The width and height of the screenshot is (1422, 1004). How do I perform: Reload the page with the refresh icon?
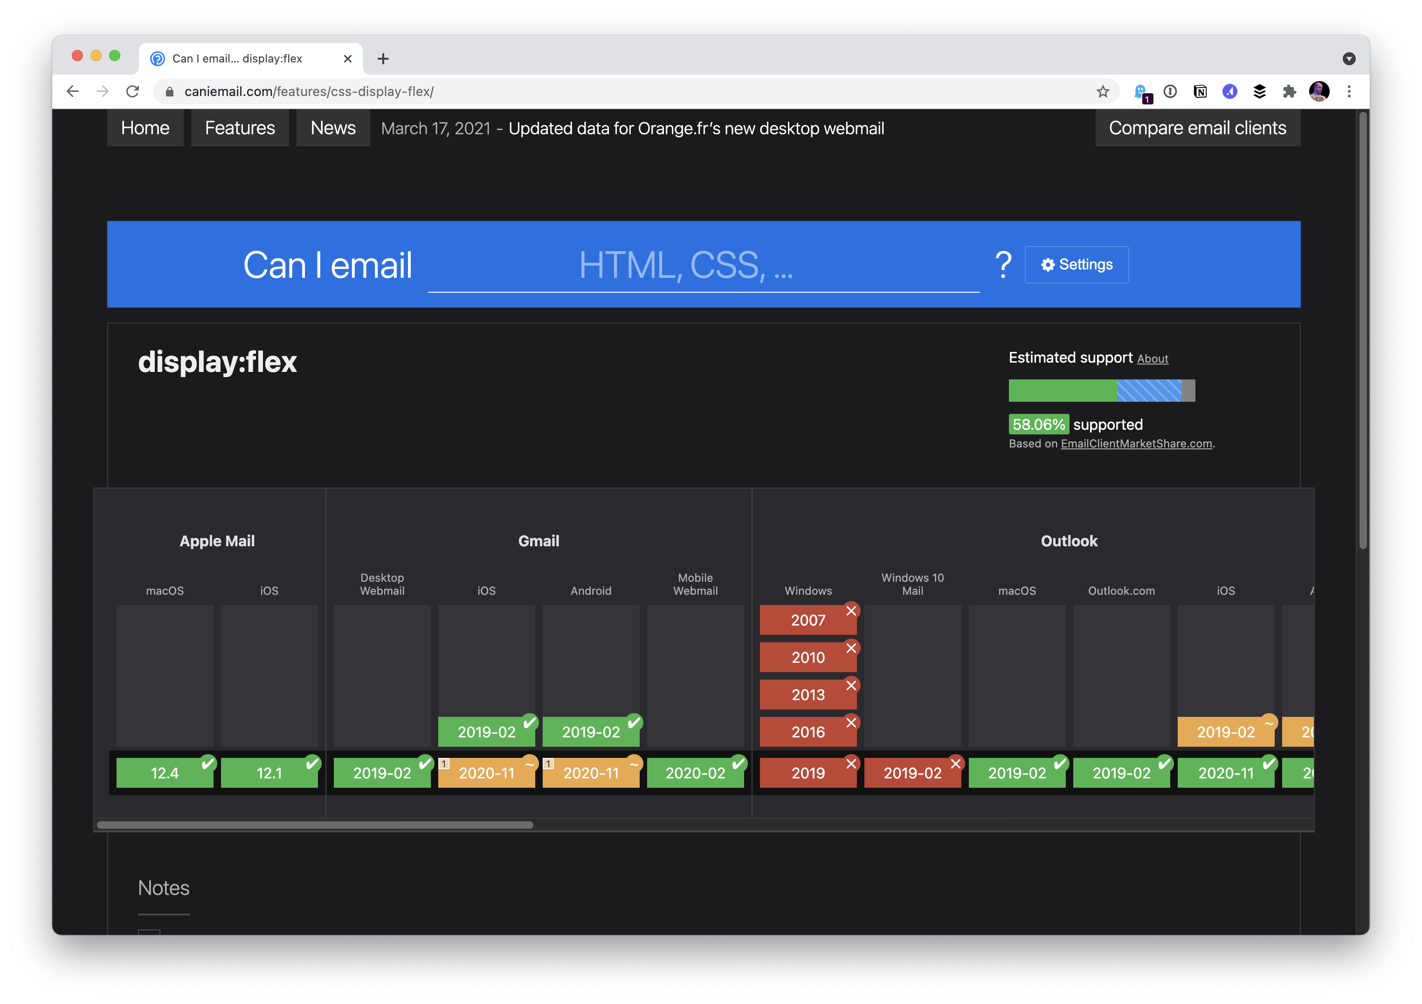pos(132,92)
